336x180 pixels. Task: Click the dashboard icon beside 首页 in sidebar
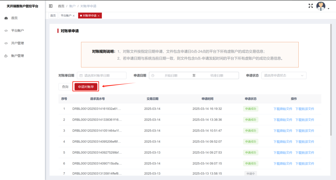click(6, 18)
